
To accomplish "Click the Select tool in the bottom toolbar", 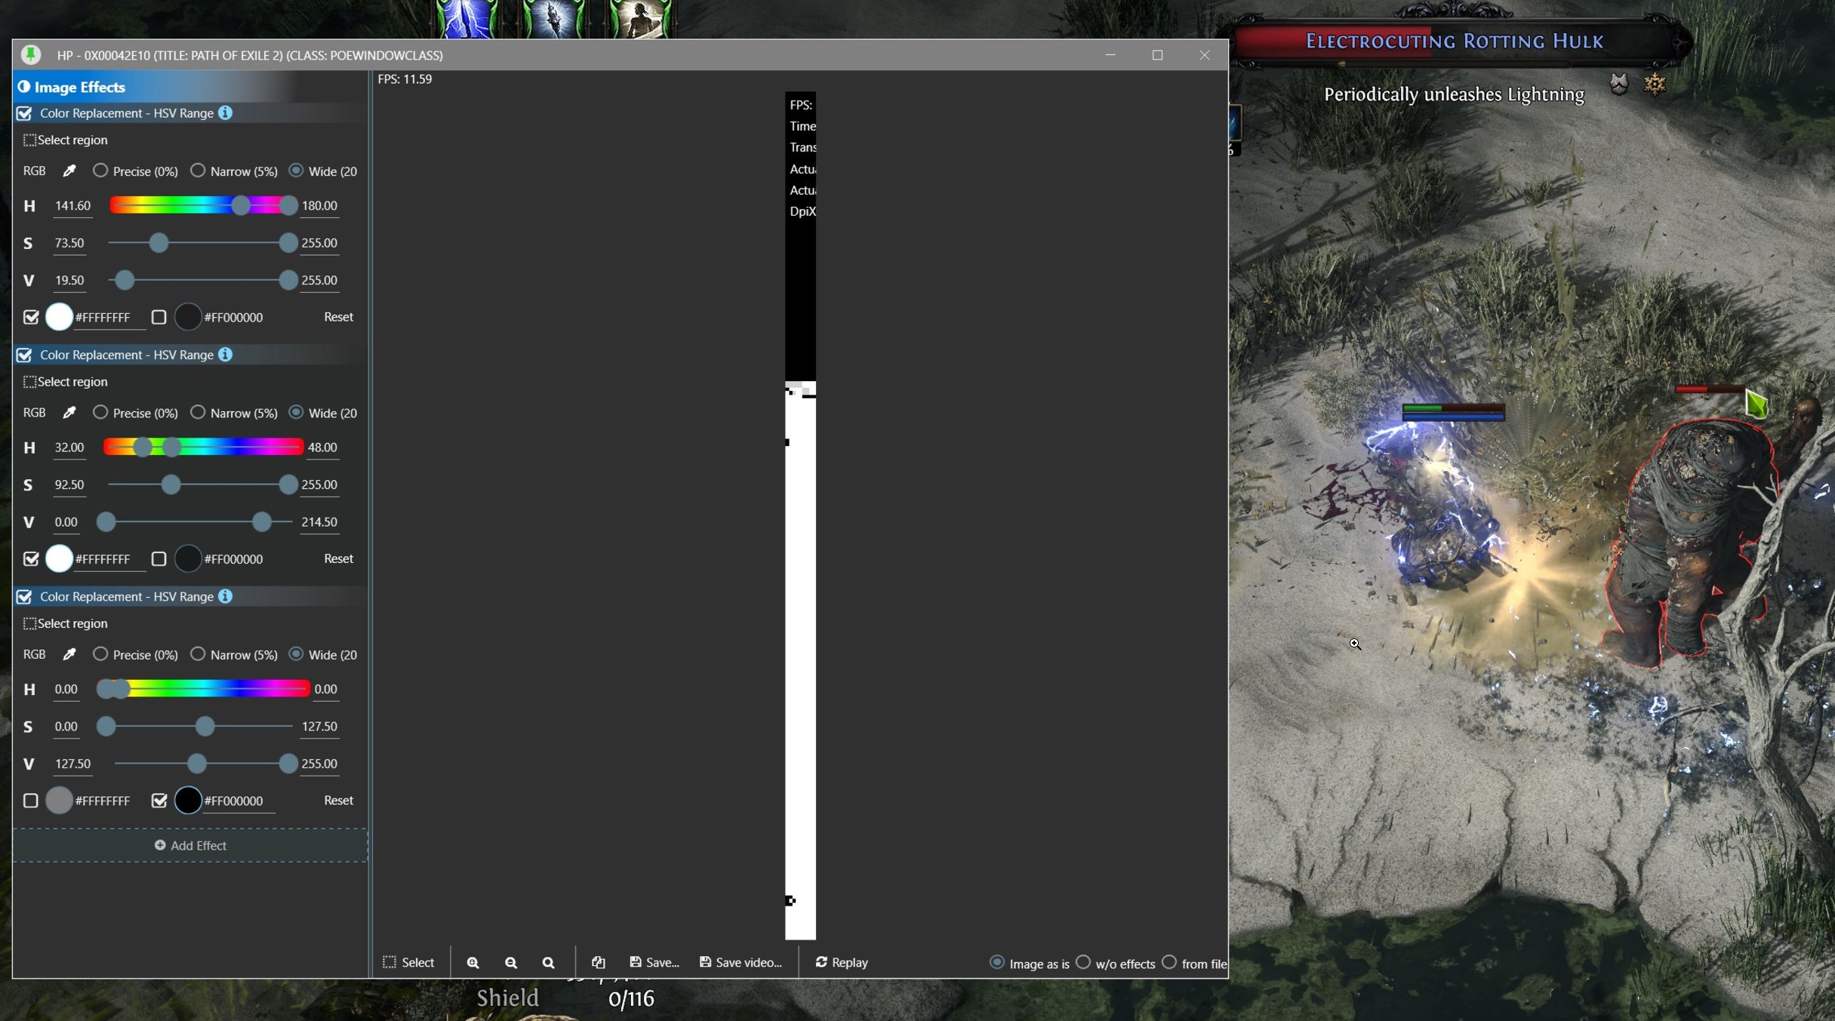I will [408, 962].
